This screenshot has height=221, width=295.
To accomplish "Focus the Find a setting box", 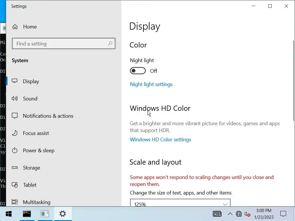I will pyautogui.click(x=64, y=44).
